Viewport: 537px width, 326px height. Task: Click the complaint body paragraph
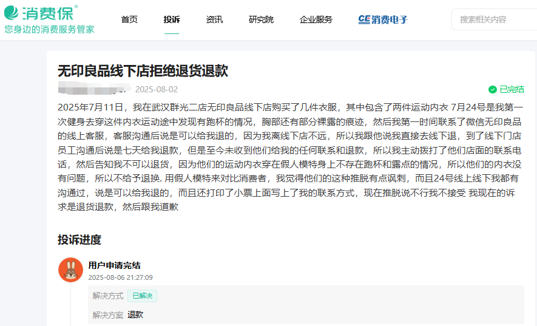pos(290,157)
